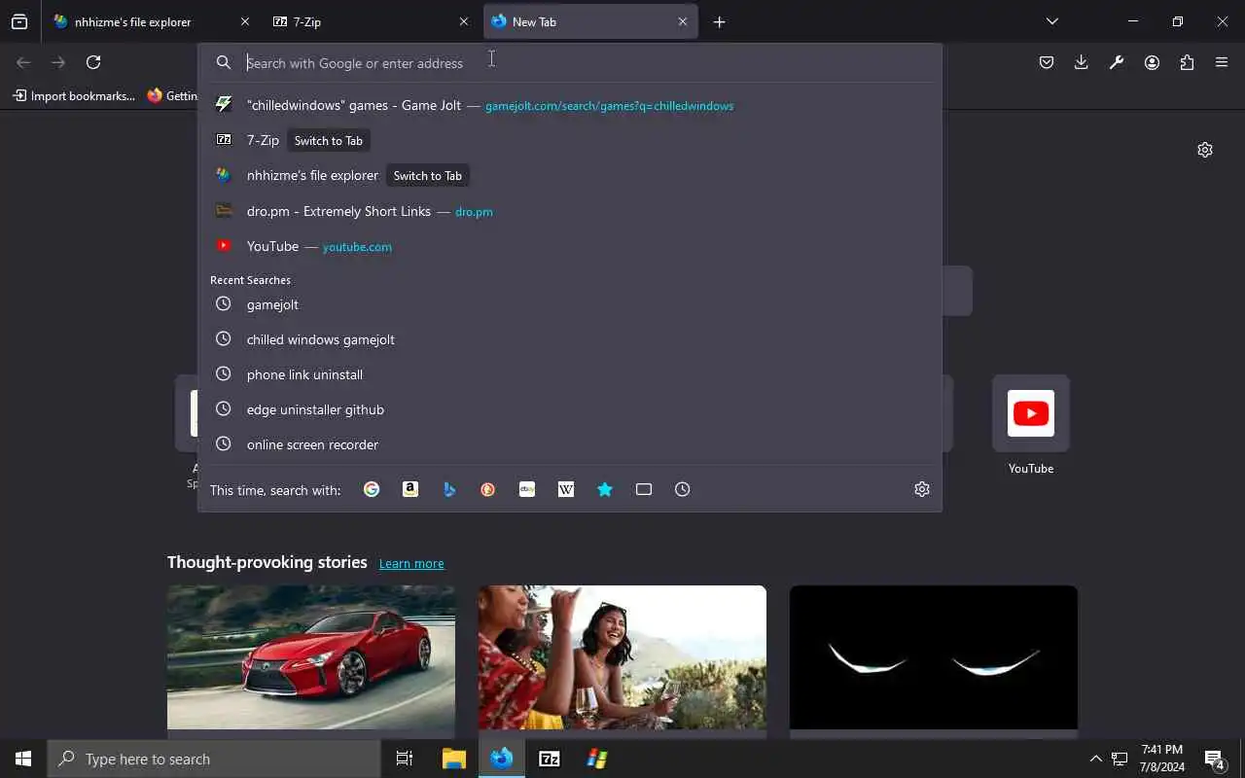
Task: Open YouTube suggestion in dropdown
Action: pyautogui.click(x=570, y=246)
